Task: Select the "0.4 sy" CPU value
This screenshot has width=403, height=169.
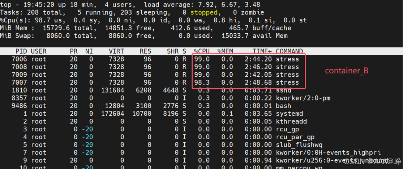Action: tap(85, 20)
